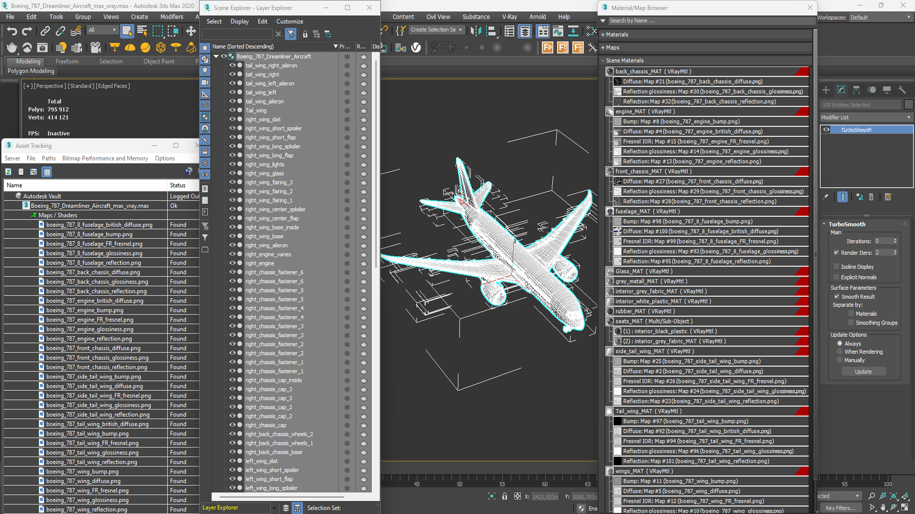The width and height of the screenshot is (915, 514).
Task: Open Customize menu in Scene Explorer
Action: (289, 21)
